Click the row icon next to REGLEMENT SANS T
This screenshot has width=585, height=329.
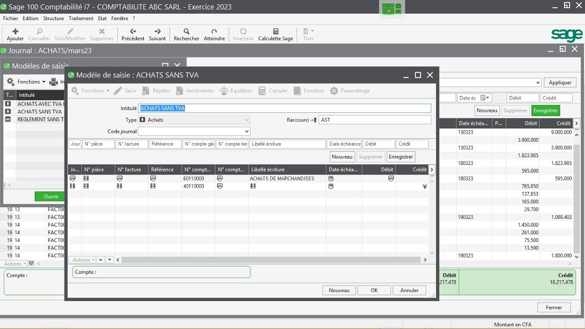click(8, 119)
